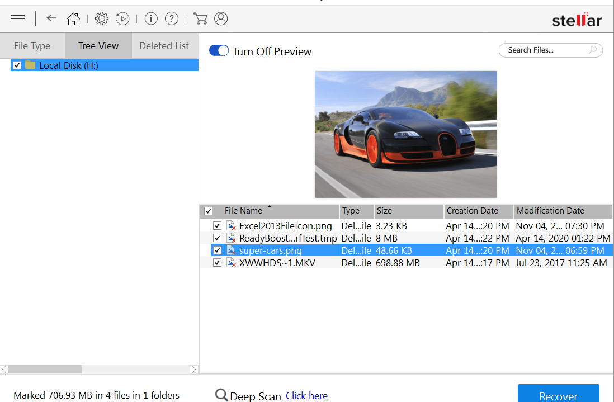The image size is (614, 402).
Task: Click the resume recovery icon
Action: (x=122, y=18)
